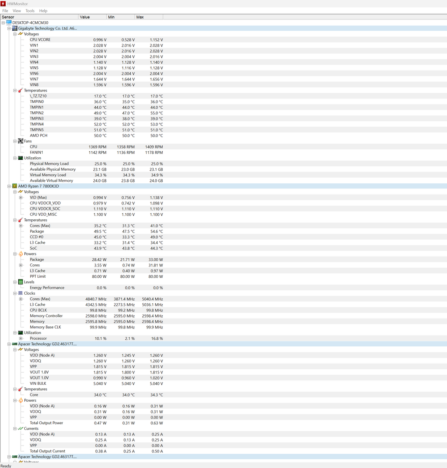Expand the Cores power entry
The image size is (447, 468).
point(21,265)
